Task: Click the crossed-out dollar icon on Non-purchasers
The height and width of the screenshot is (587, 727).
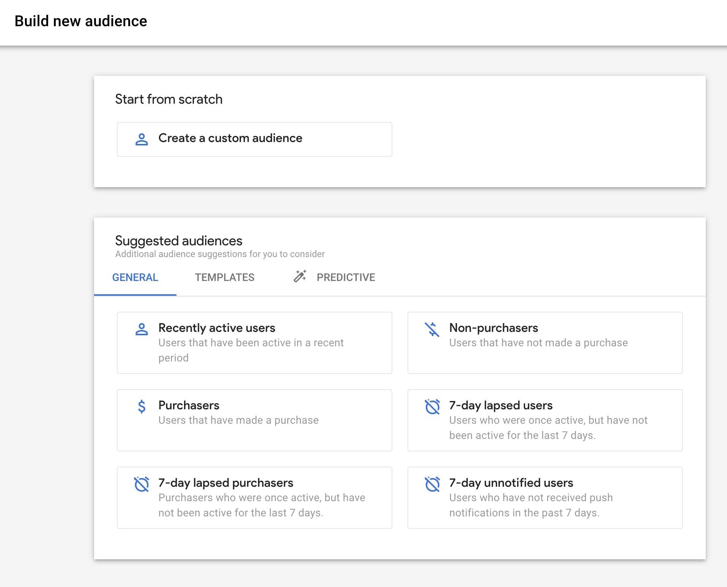Action: pos(432,329)
